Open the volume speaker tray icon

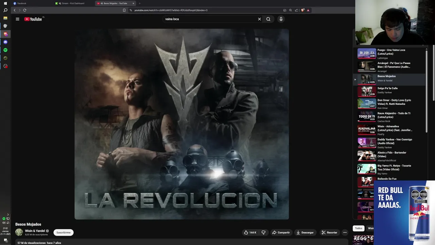[x=4, y=223]
